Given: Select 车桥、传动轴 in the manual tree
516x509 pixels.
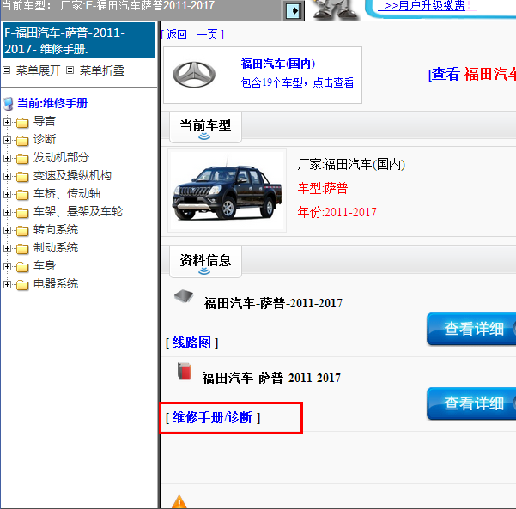Looking at the screenshot, I should pos(67,193).
